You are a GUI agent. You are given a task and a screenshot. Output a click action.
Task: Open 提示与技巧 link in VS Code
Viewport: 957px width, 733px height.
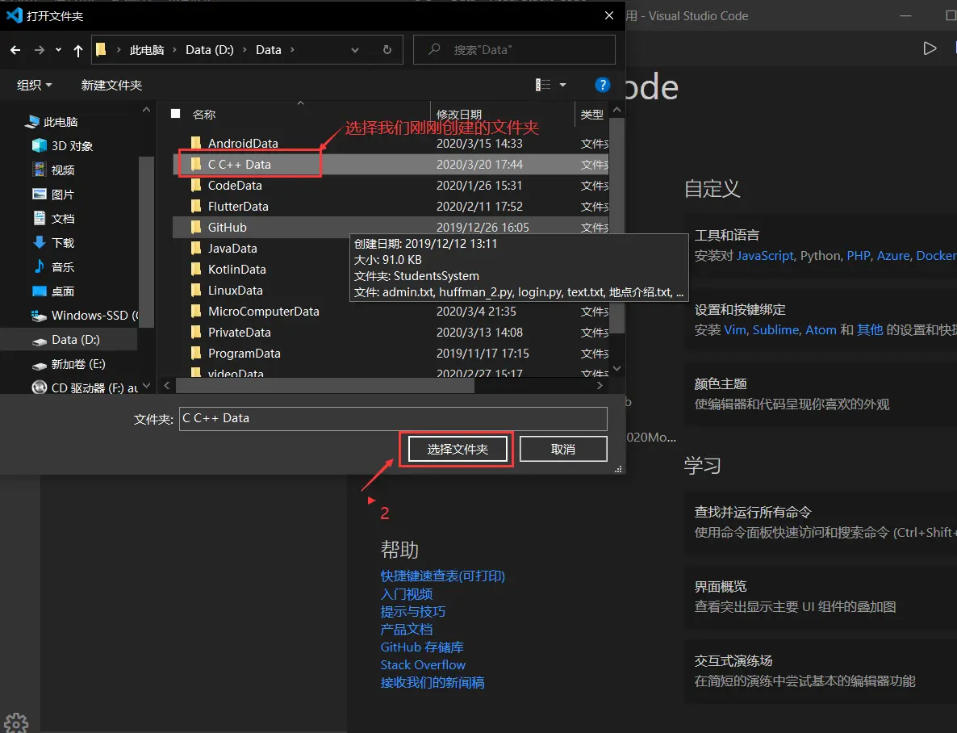click(x=412, y=611)
